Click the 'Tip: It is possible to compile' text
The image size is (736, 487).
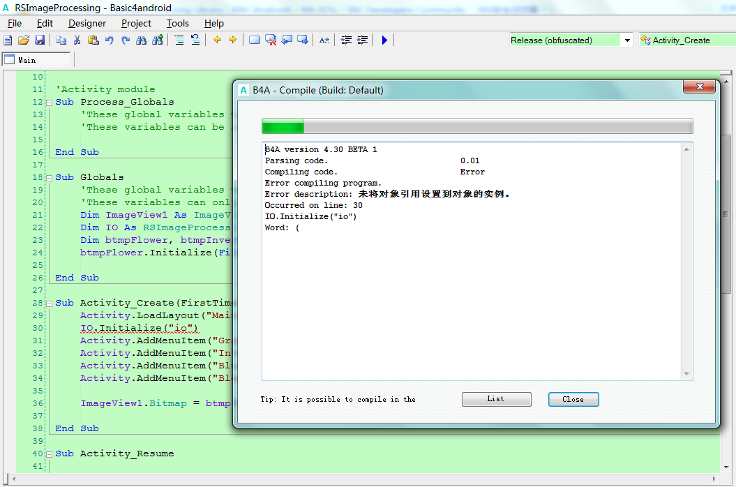(338, 400)
